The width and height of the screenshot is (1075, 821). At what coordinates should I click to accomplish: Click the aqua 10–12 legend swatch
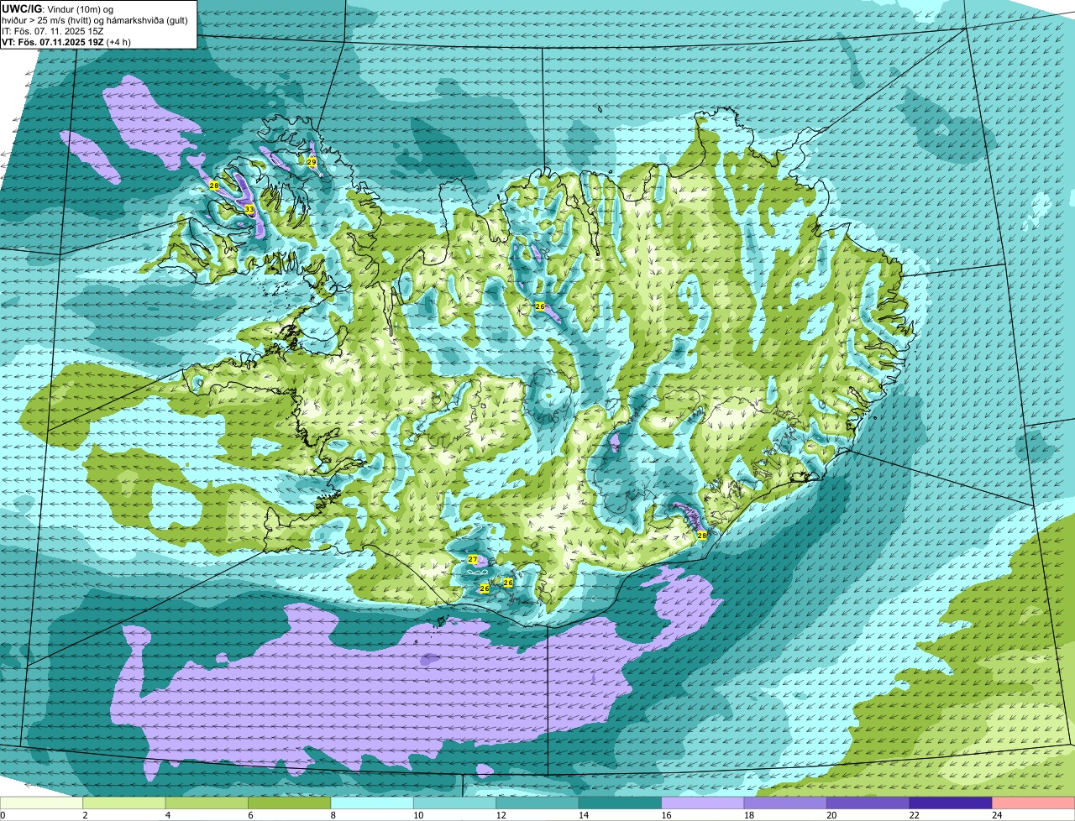(x=454, y=803)
